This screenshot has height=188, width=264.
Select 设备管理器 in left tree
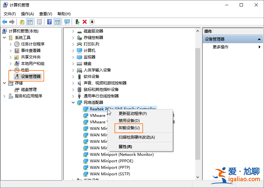[31, 77]
